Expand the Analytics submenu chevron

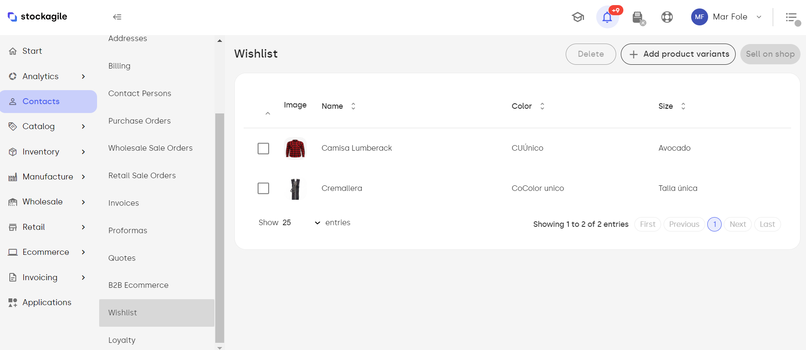[83, 77]
